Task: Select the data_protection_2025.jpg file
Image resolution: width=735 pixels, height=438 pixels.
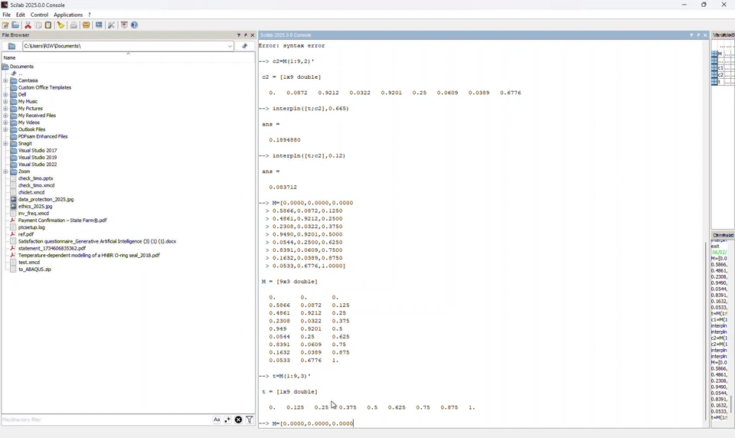Action: [46, 199]
